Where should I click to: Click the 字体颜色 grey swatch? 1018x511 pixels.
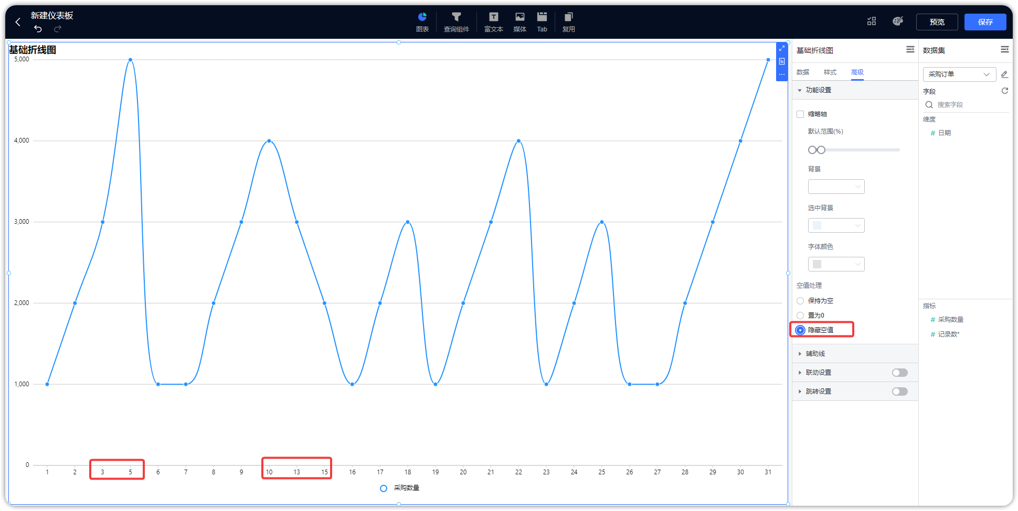pos(817,264)
